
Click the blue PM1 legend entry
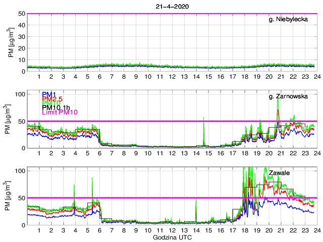[48, 94]
